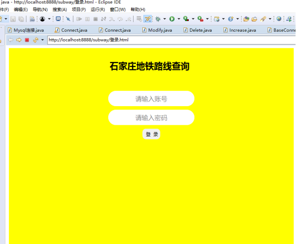Screen dimensions: 296x244
Task: Open the 窗口(W) menu
Action: point(118,10)
